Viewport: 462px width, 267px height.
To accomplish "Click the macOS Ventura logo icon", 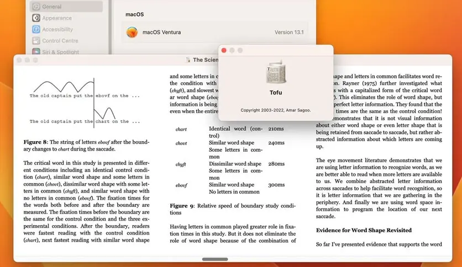I will tap(132, 33).
